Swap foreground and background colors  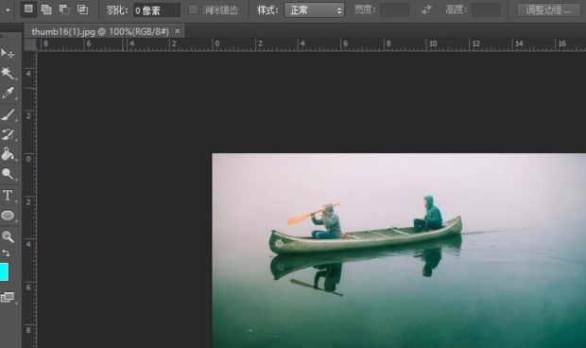tap(6, 252)
